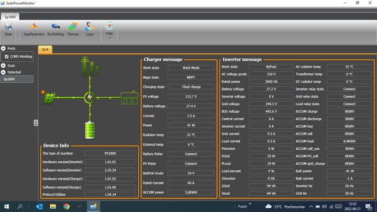Toggle the COM3-Working checkbox
The height and width of the screenshot is (212, 377).
point(6,57)
